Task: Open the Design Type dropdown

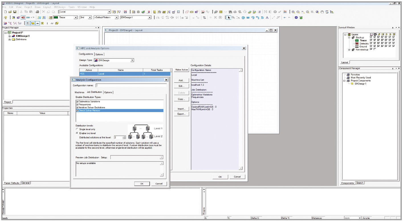Action: click(132, 60)
